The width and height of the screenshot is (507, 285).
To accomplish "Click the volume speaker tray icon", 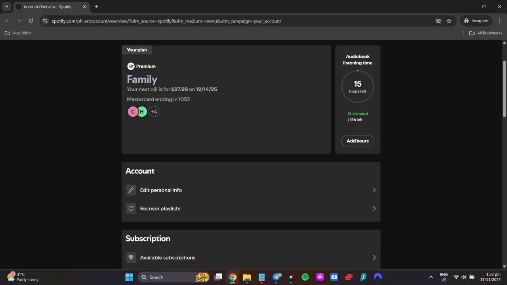I will click(x=464, y=277).
